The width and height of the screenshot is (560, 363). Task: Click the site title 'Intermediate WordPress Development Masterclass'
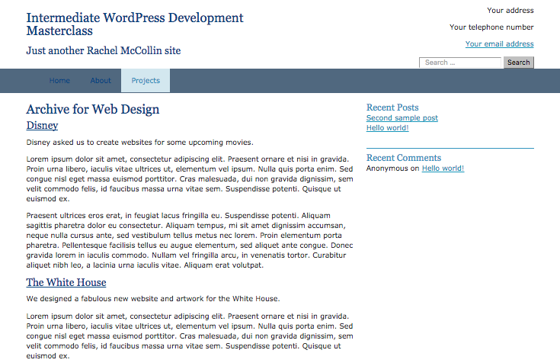click(135, 24)
